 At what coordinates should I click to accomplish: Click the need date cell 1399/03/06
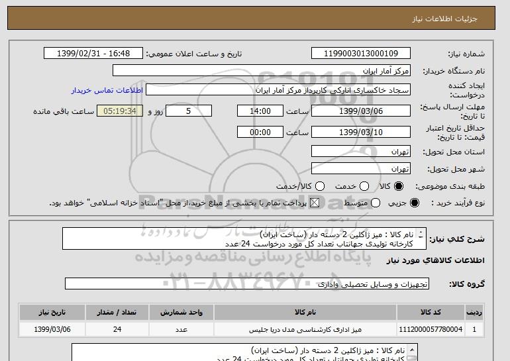click(52, 329)
